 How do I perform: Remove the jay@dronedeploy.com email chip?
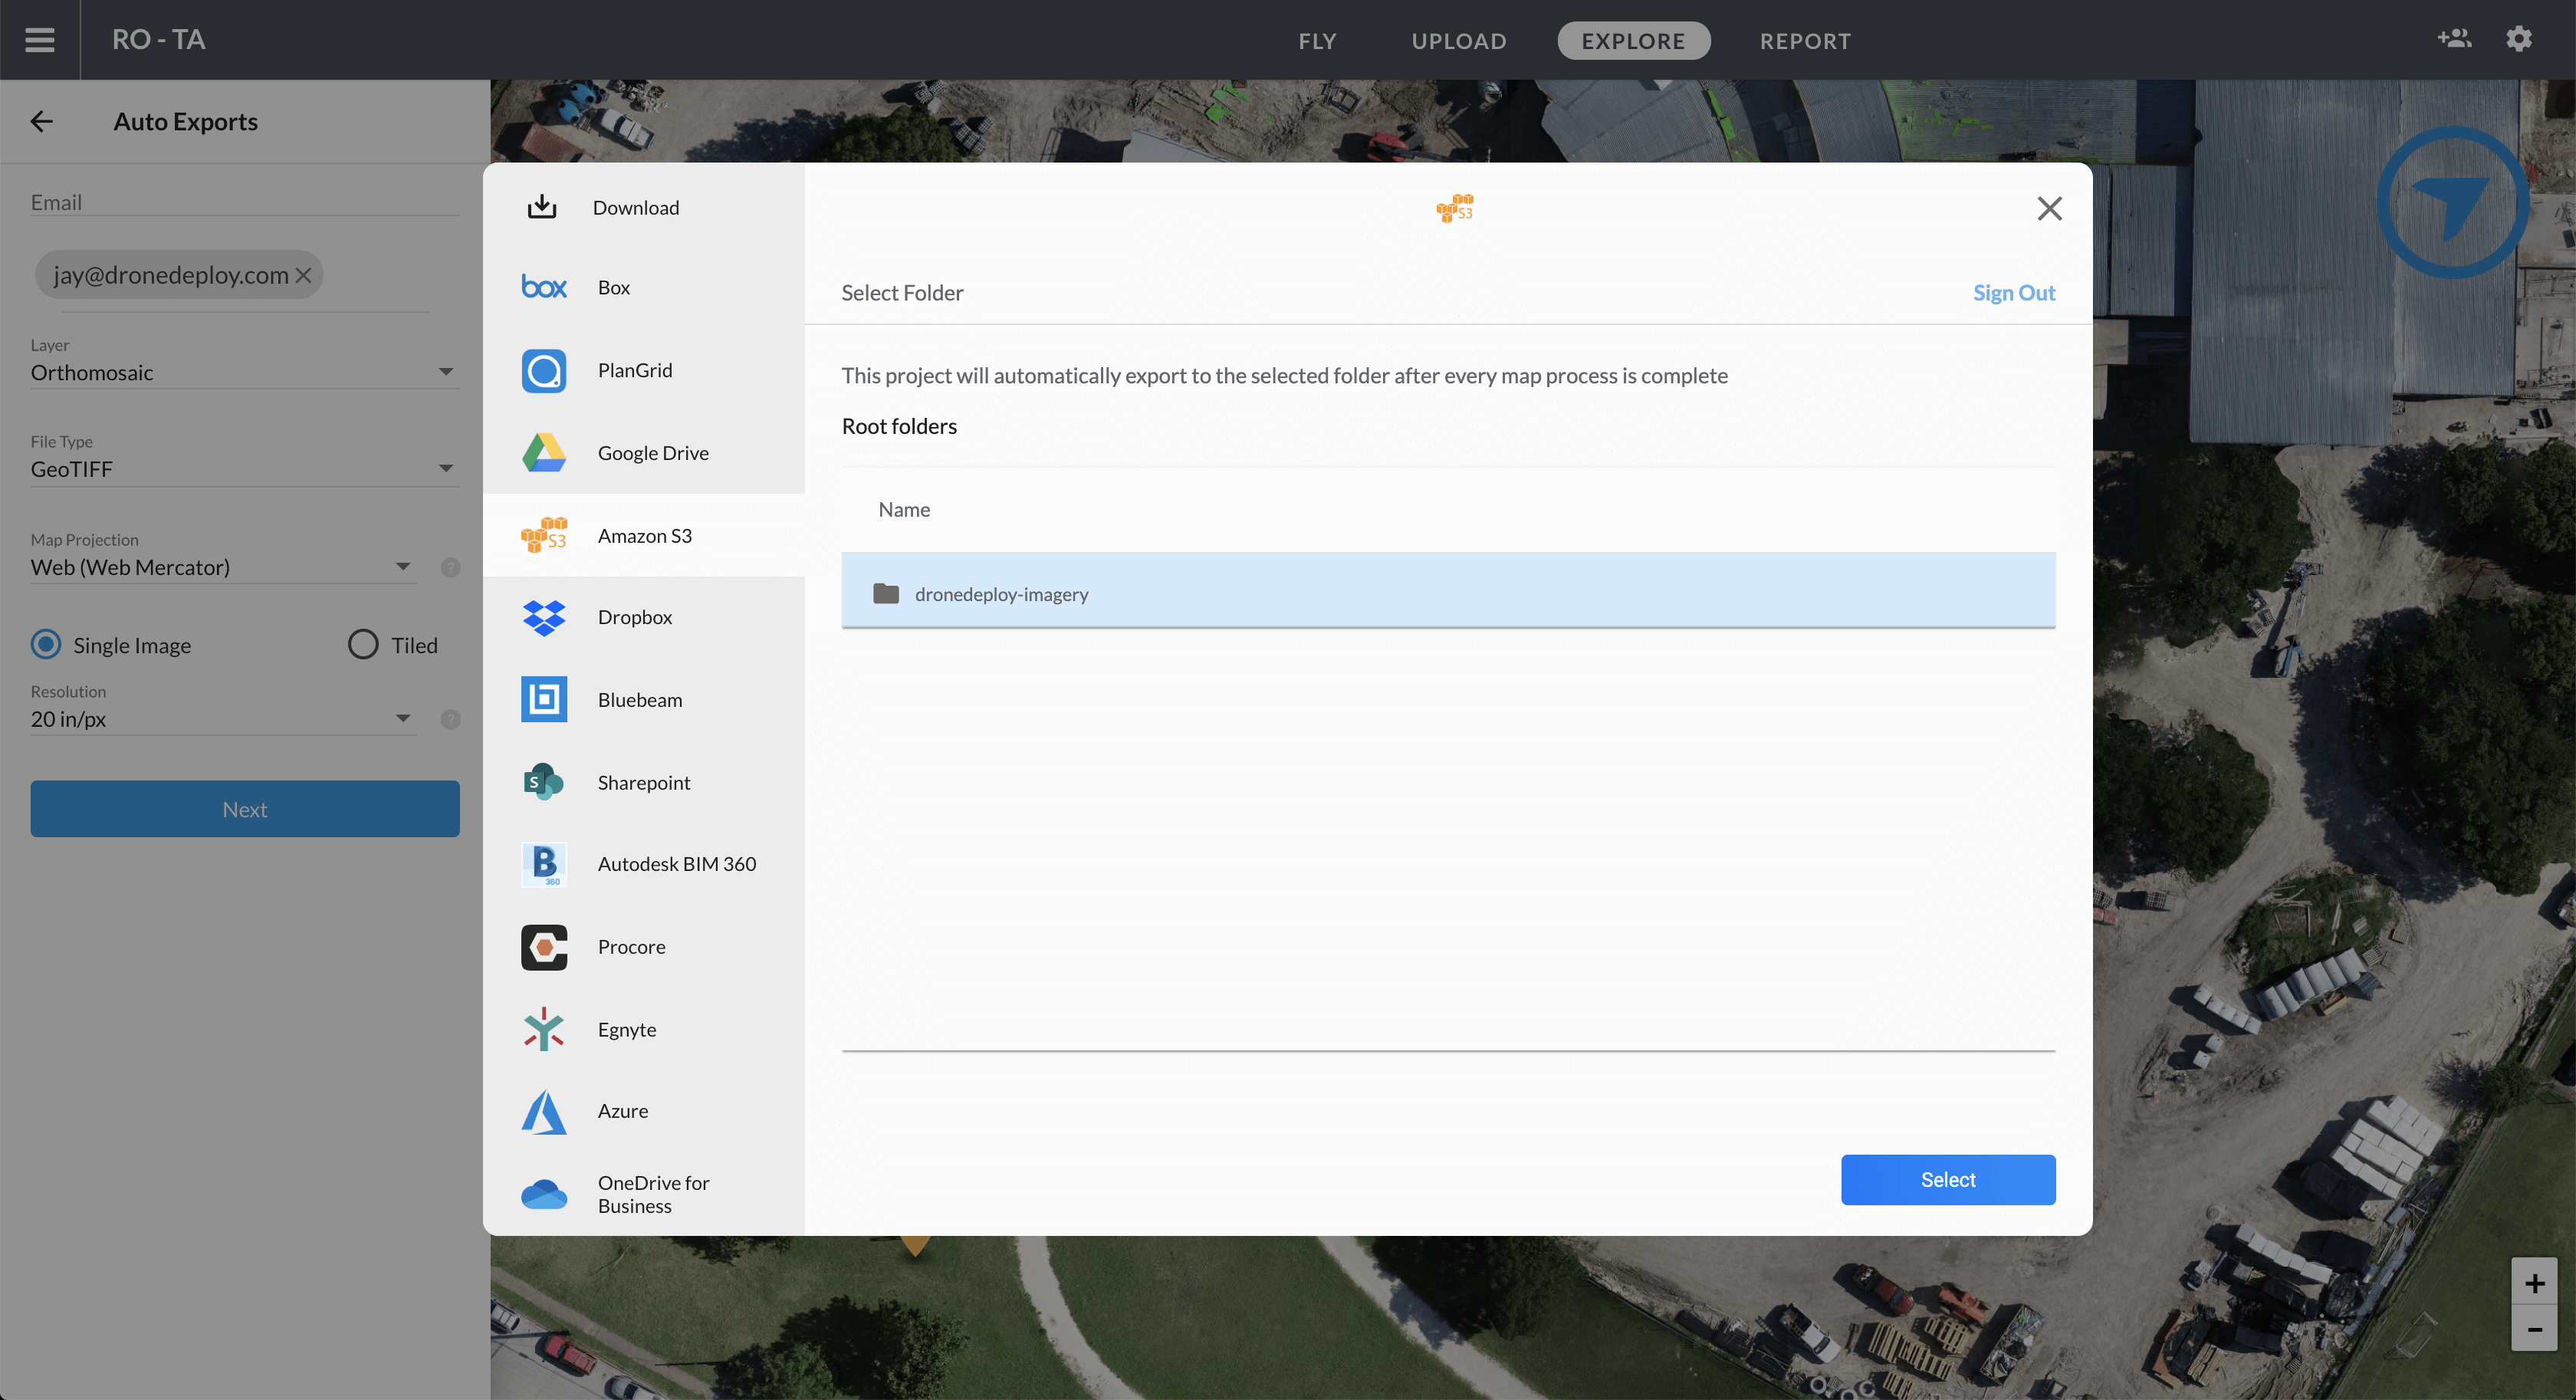(x=304, y=275)
